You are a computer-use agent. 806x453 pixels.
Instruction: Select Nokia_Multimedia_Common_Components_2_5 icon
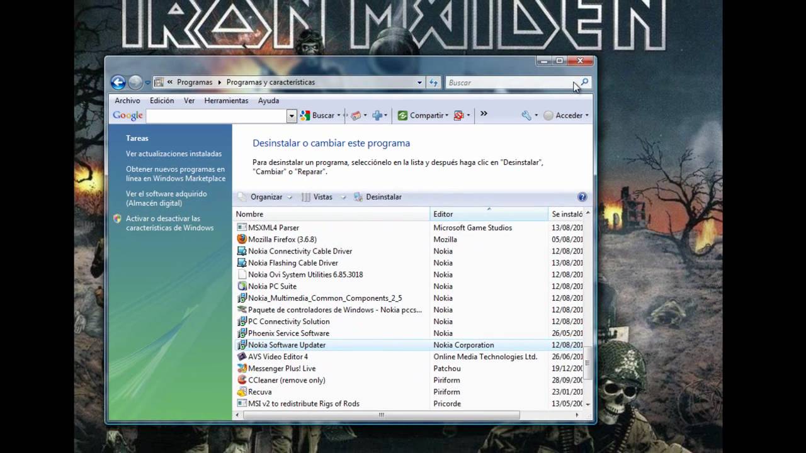pos(242,298)
